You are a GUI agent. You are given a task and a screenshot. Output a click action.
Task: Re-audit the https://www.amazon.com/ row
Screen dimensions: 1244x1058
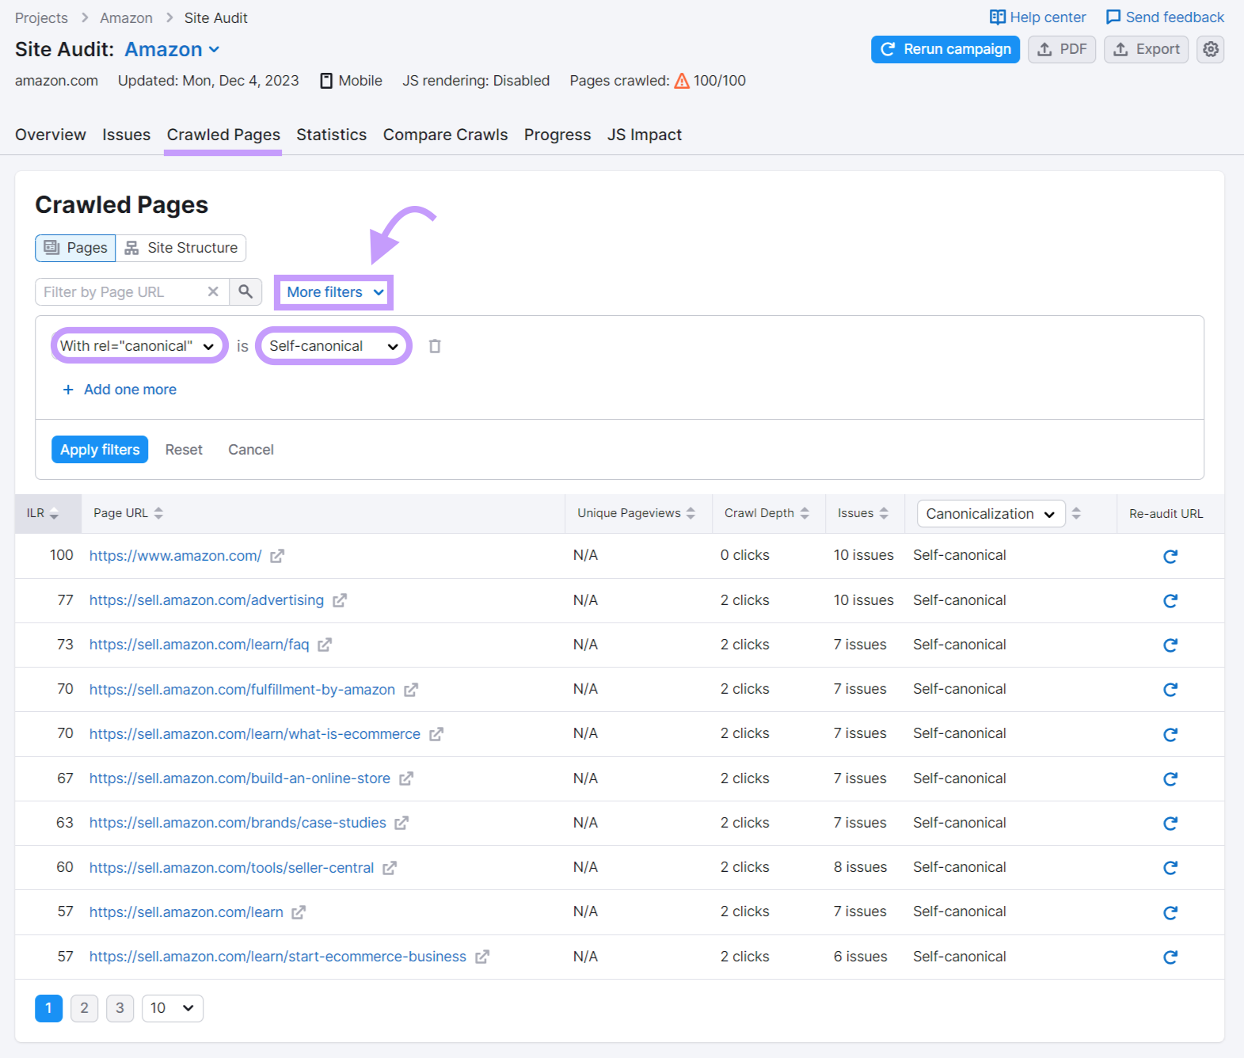click(x=1170, y=556)
